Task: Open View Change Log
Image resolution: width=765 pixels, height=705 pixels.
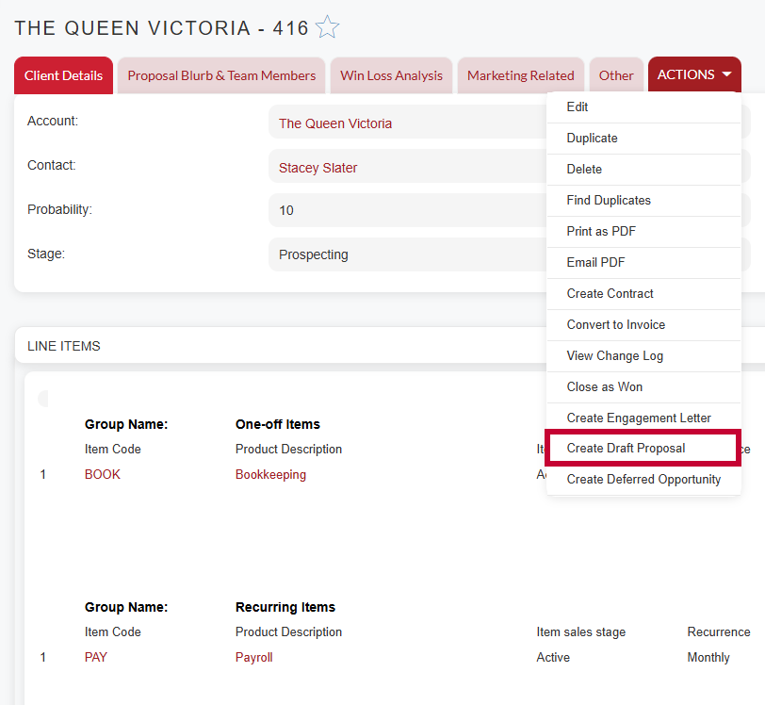Action: (x=643, y=356)
